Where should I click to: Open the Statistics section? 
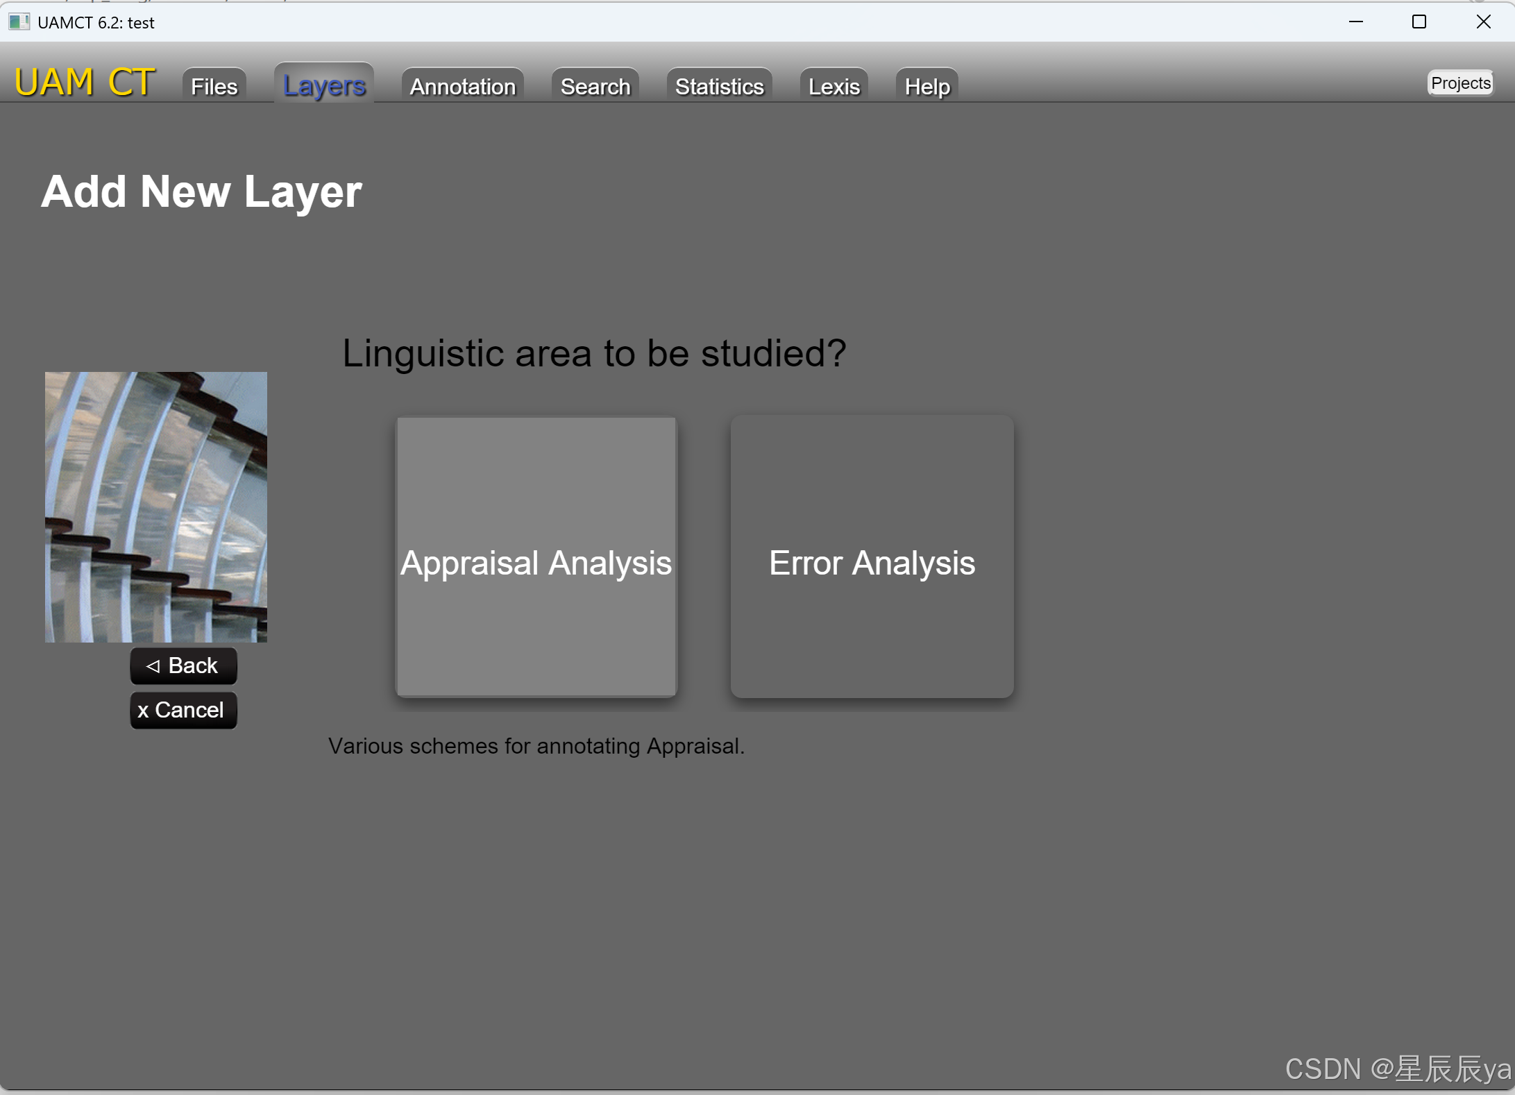pyautogui.click(x=718, y=86)
